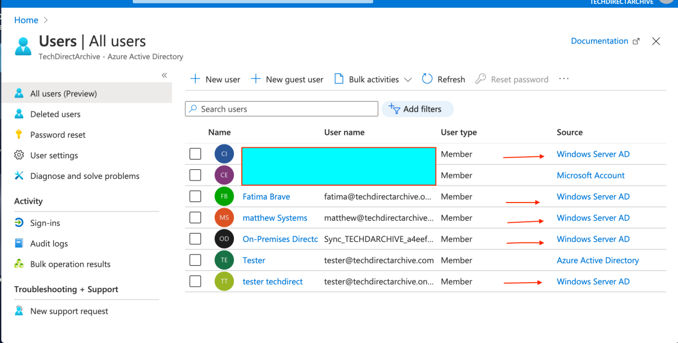Expand the Bulk activities dropdown chevron
Screen dimensions: 678x343
tap(408, 80)
